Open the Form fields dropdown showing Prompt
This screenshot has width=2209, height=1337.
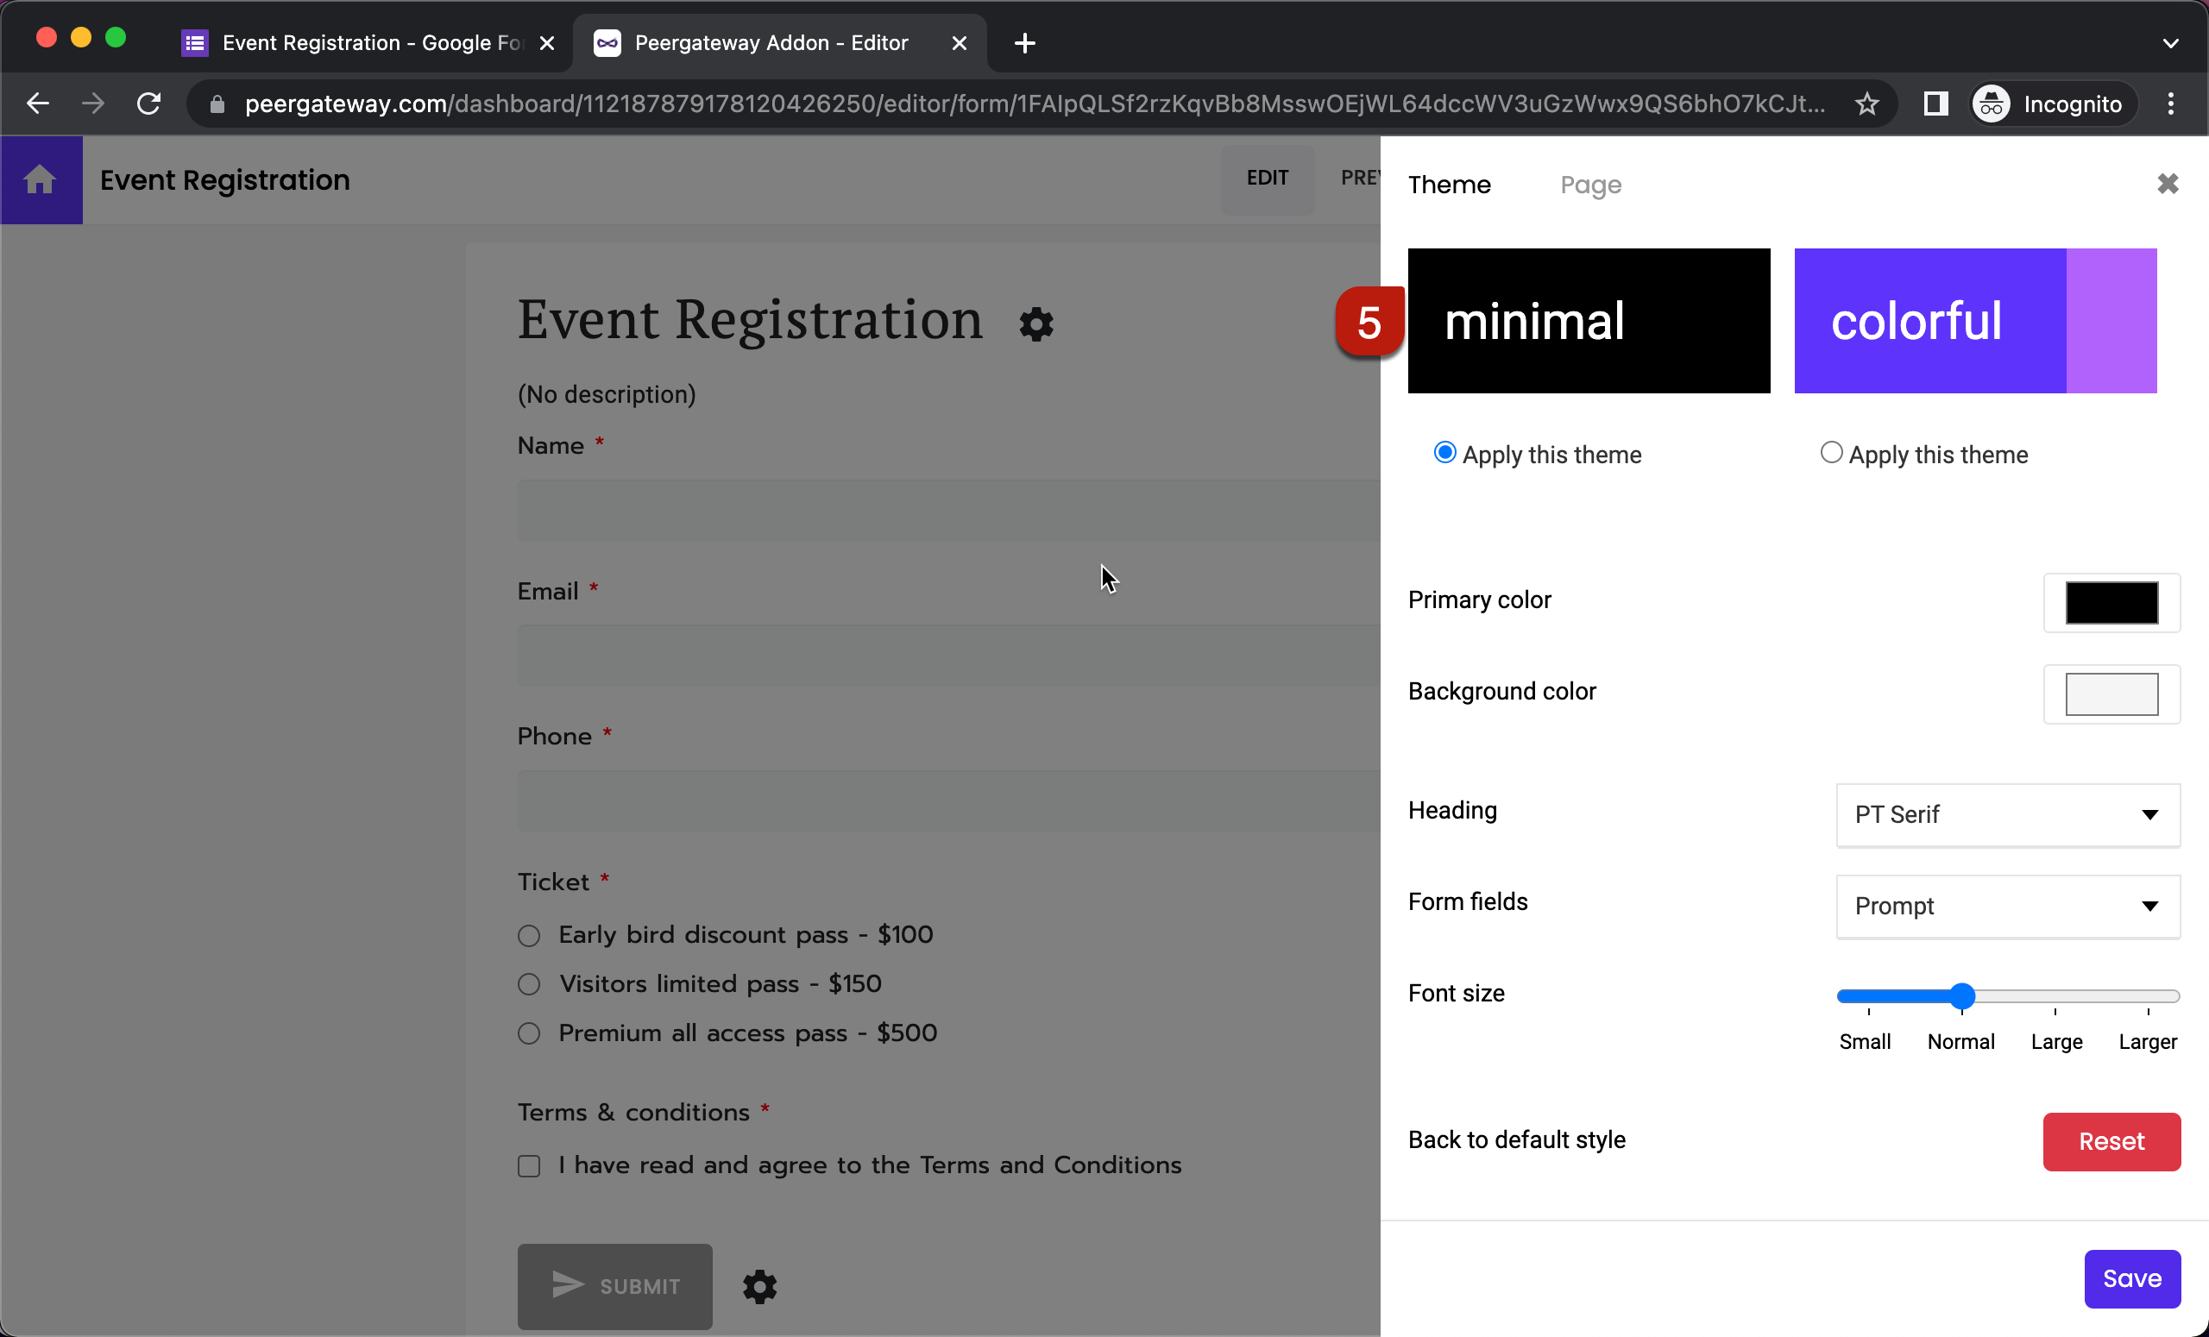tap(2006, 906)
